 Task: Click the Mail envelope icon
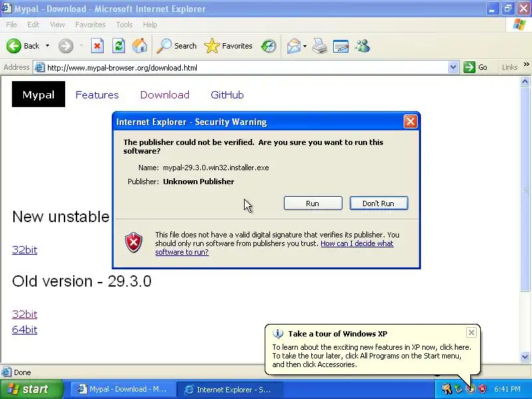click(x=294, y=46)
